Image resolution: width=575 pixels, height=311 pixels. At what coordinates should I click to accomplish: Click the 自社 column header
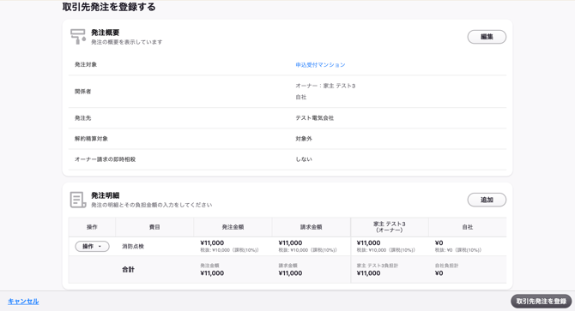(x=467, y=227)
